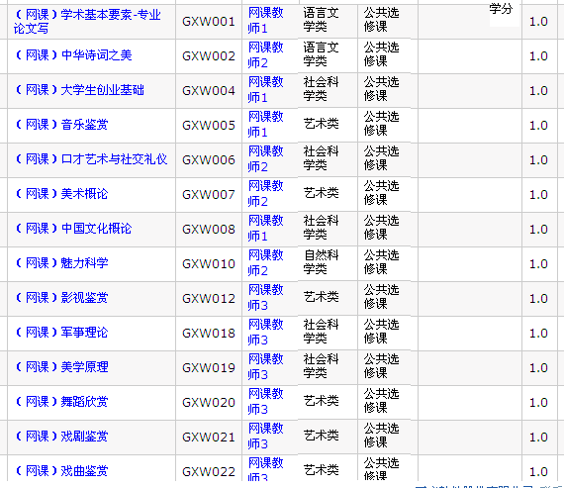The width and height of the screenshot is (564, 488).
Task: Open the 军事理论 course link
Action: (61, 333)
